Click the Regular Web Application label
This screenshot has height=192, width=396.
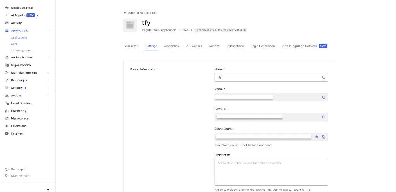(159, 30)
